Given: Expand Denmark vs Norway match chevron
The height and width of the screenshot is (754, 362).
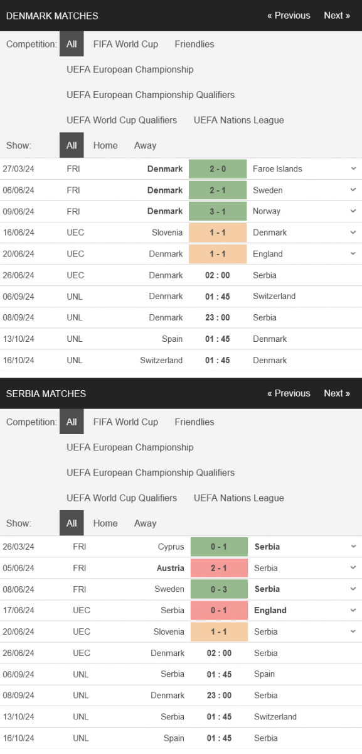Looking at the screenshot, I should point(354,211).
